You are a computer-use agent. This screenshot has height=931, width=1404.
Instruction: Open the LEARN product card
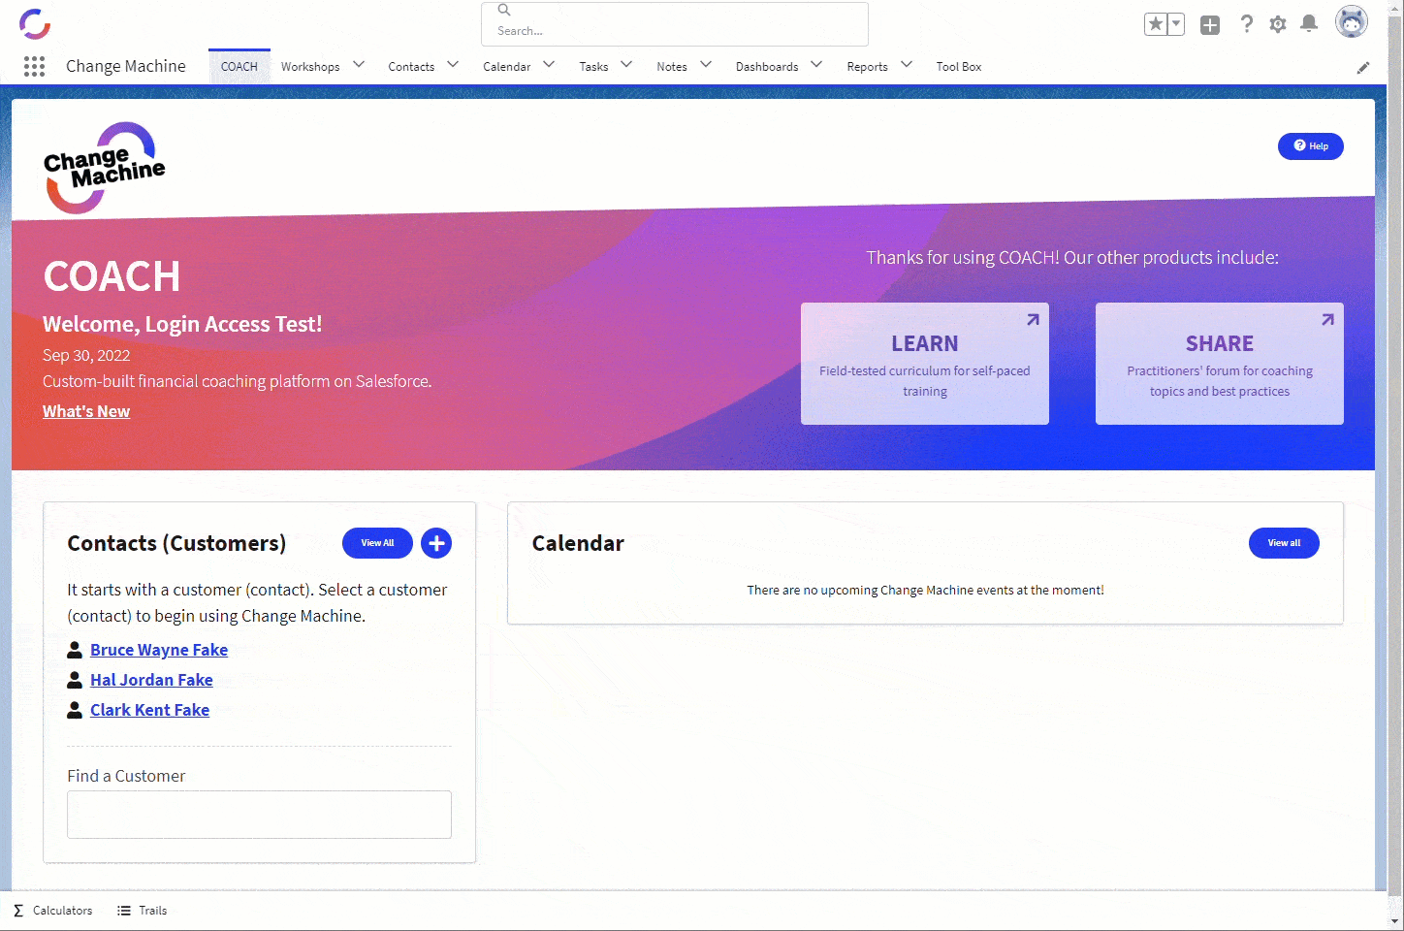click(924, 364)
